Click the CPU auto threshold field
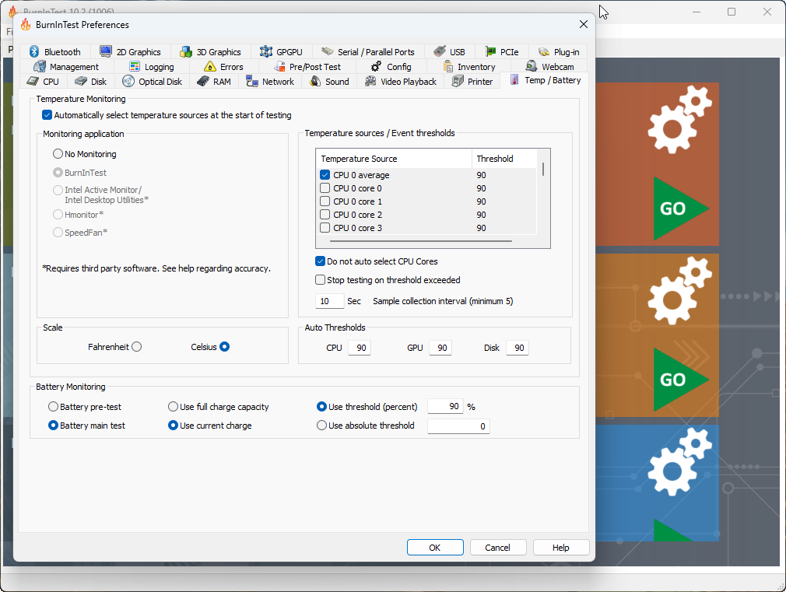 tap(360, 348)
